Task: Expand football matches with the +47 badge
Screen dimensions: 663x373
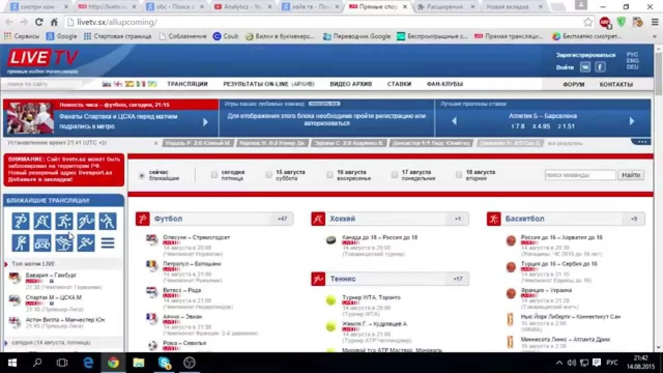Action: pos(282,219)
